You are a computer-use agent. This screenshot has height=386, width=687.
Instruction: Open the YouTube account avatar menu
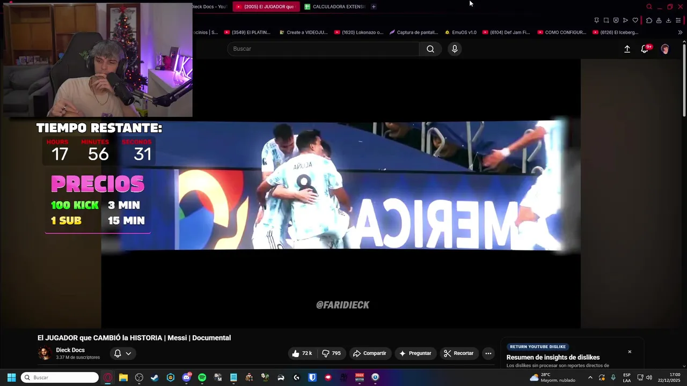(665, 49)
